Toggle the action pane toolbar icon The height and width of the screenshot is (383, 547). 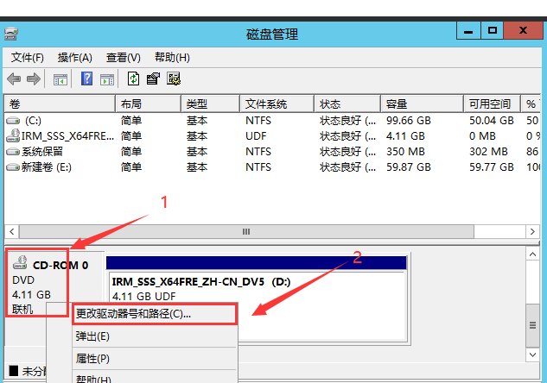coord(107,79)
